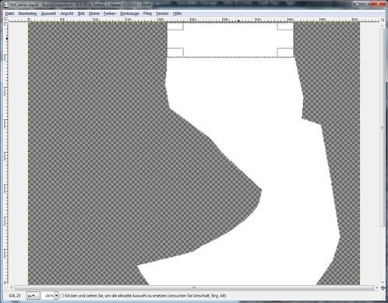The width and height of the screenshot is (388, 303).
Task: Open the image menu triangle at ruler corner
Action: point(5,19)
